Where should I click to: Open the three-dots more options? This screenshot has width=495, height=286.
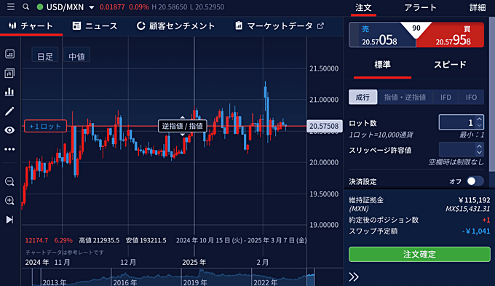(9, 149)
